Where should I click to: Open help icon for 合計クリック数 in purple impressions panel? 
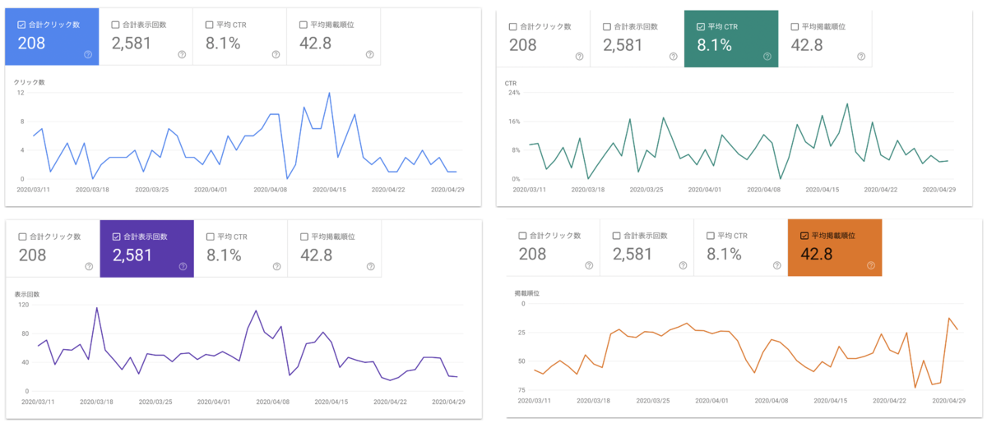pyautogui.click(x=88, y=266)
